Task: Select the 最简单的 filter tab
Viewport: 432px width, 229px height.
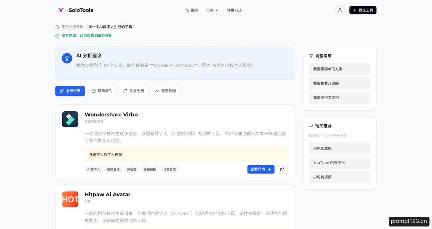Action: tap(102, 91)
